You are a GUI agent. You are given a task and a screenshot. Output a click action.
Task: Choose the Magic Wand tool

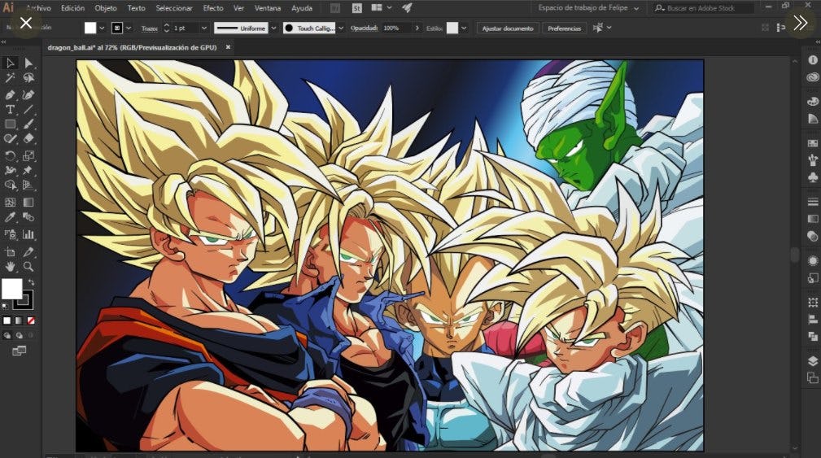[x=10, y=79]
